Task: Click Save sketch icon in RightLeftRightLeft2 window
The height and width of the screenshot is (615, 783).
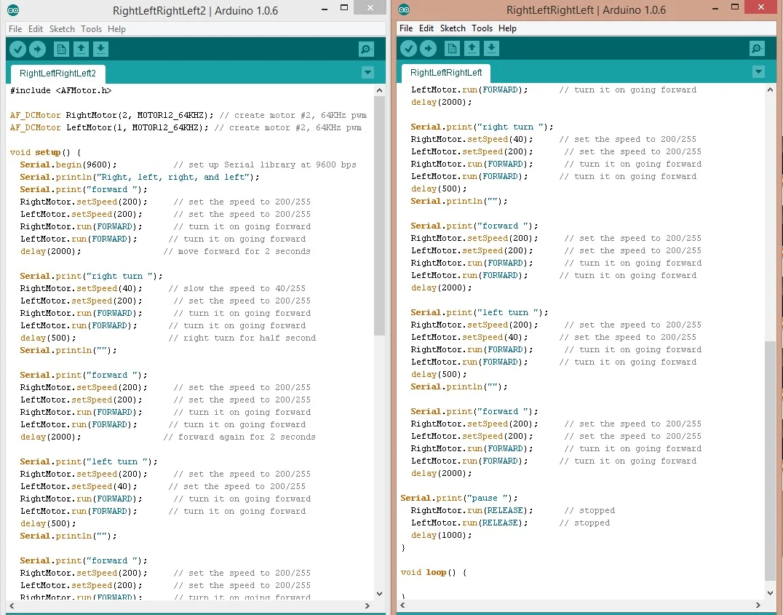Action: (x=101, y=49)
